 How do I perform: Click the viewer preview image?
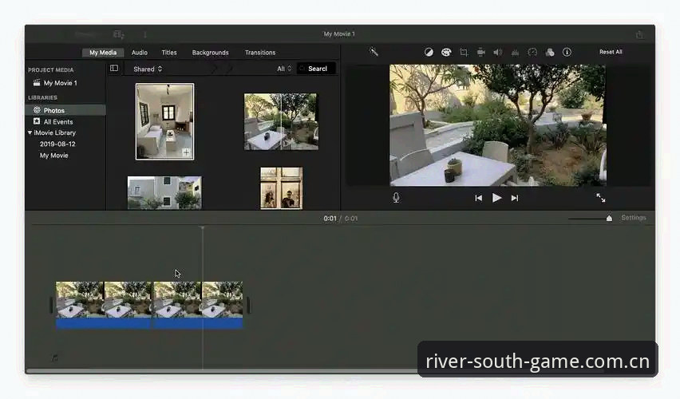498,125
